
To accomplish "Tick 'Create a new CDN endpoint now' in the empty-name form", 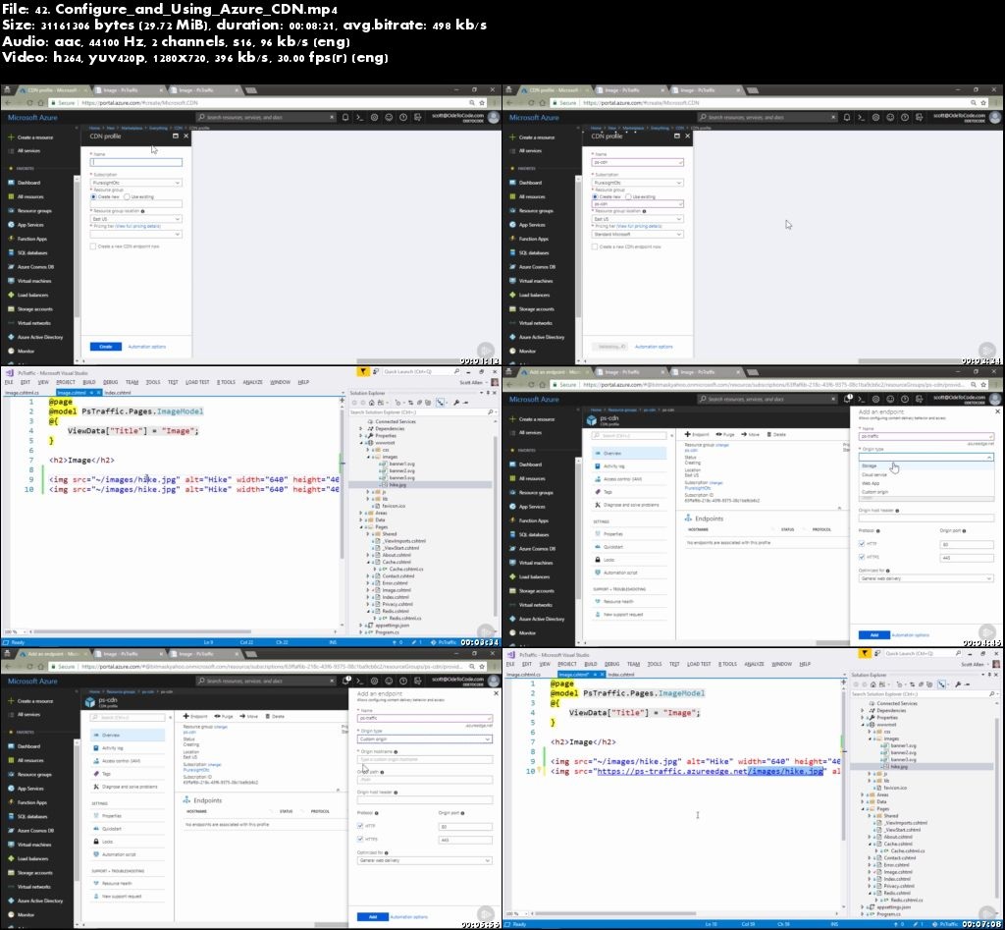I will point(93,246).
